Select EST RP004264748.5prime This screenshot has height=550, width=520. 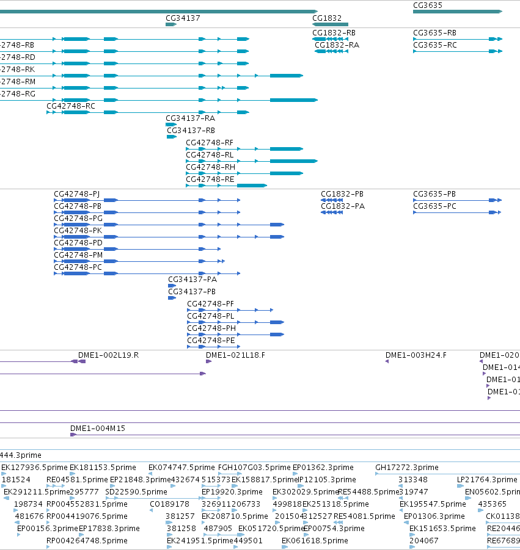click(x=87, y=541)
